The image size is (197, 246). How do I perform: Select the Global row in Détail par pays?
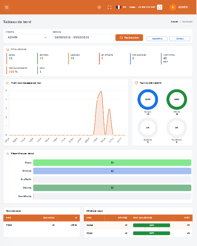pyautogui.click(x=138, y=225)
